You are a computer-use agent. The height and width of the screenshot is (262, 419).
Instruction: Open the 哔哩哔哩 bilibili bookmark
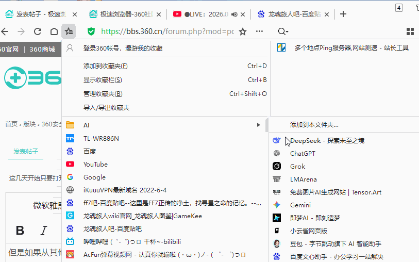tap(164, 241)
